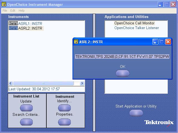Click the VISA icon in ASRL2::INSTR dialog title
The width and height of the screenshot is (178, 133).
tap(76, 42)
